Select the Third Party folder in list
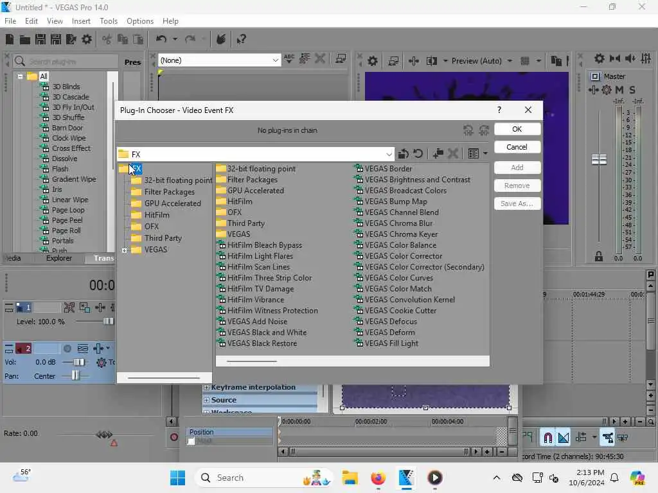Image resolution: width=658 pixels, height=493 pixels. tap(240, 223)
